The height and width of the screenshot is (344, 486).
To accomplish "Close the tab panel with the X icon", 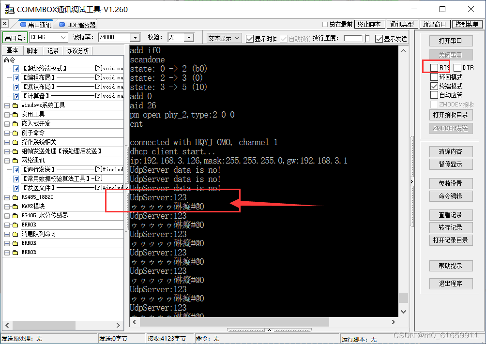I will (x=5, y=24).
